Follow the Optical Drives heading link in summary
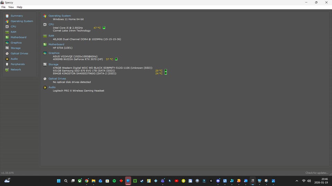This screenshot has width=332, height=186. point(57,79)
